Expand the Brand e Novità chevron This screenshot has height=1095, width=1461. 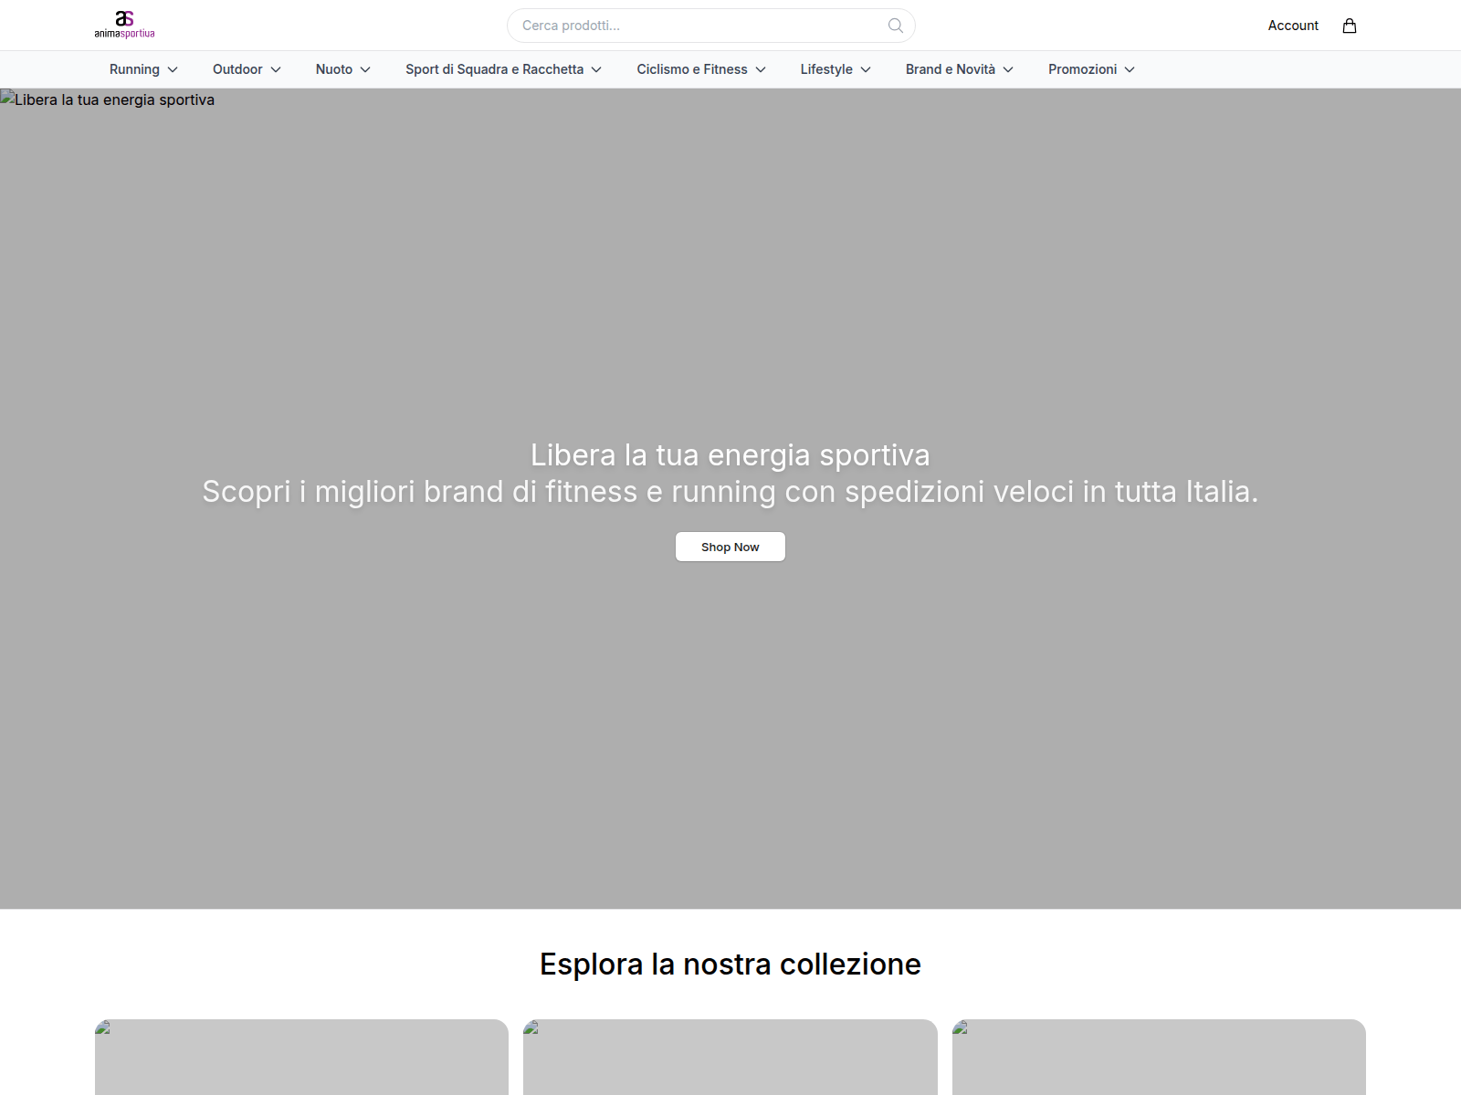pyautogui.click(x=1008, y=69)
